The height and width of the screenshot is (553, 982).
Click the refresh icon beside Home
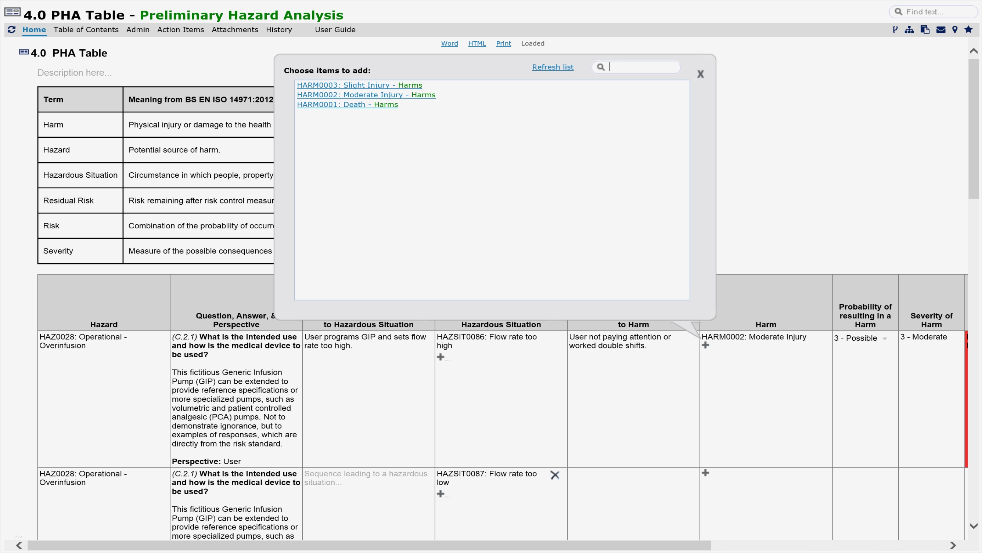(x=11, y=29)
